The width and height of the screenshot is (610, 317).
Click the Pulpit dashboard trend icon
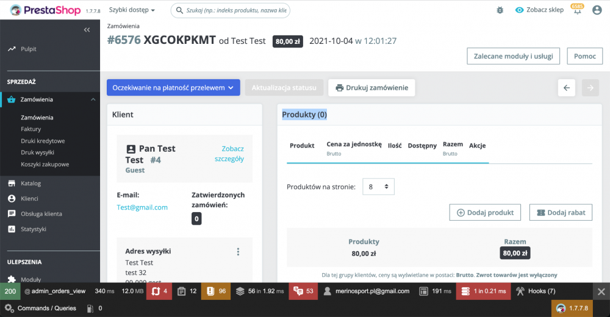pos(12,49)
